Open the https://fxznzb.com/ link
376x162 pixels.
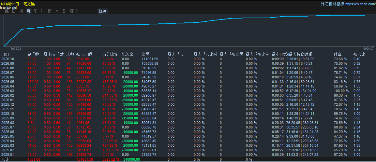(x=360, y=4)
